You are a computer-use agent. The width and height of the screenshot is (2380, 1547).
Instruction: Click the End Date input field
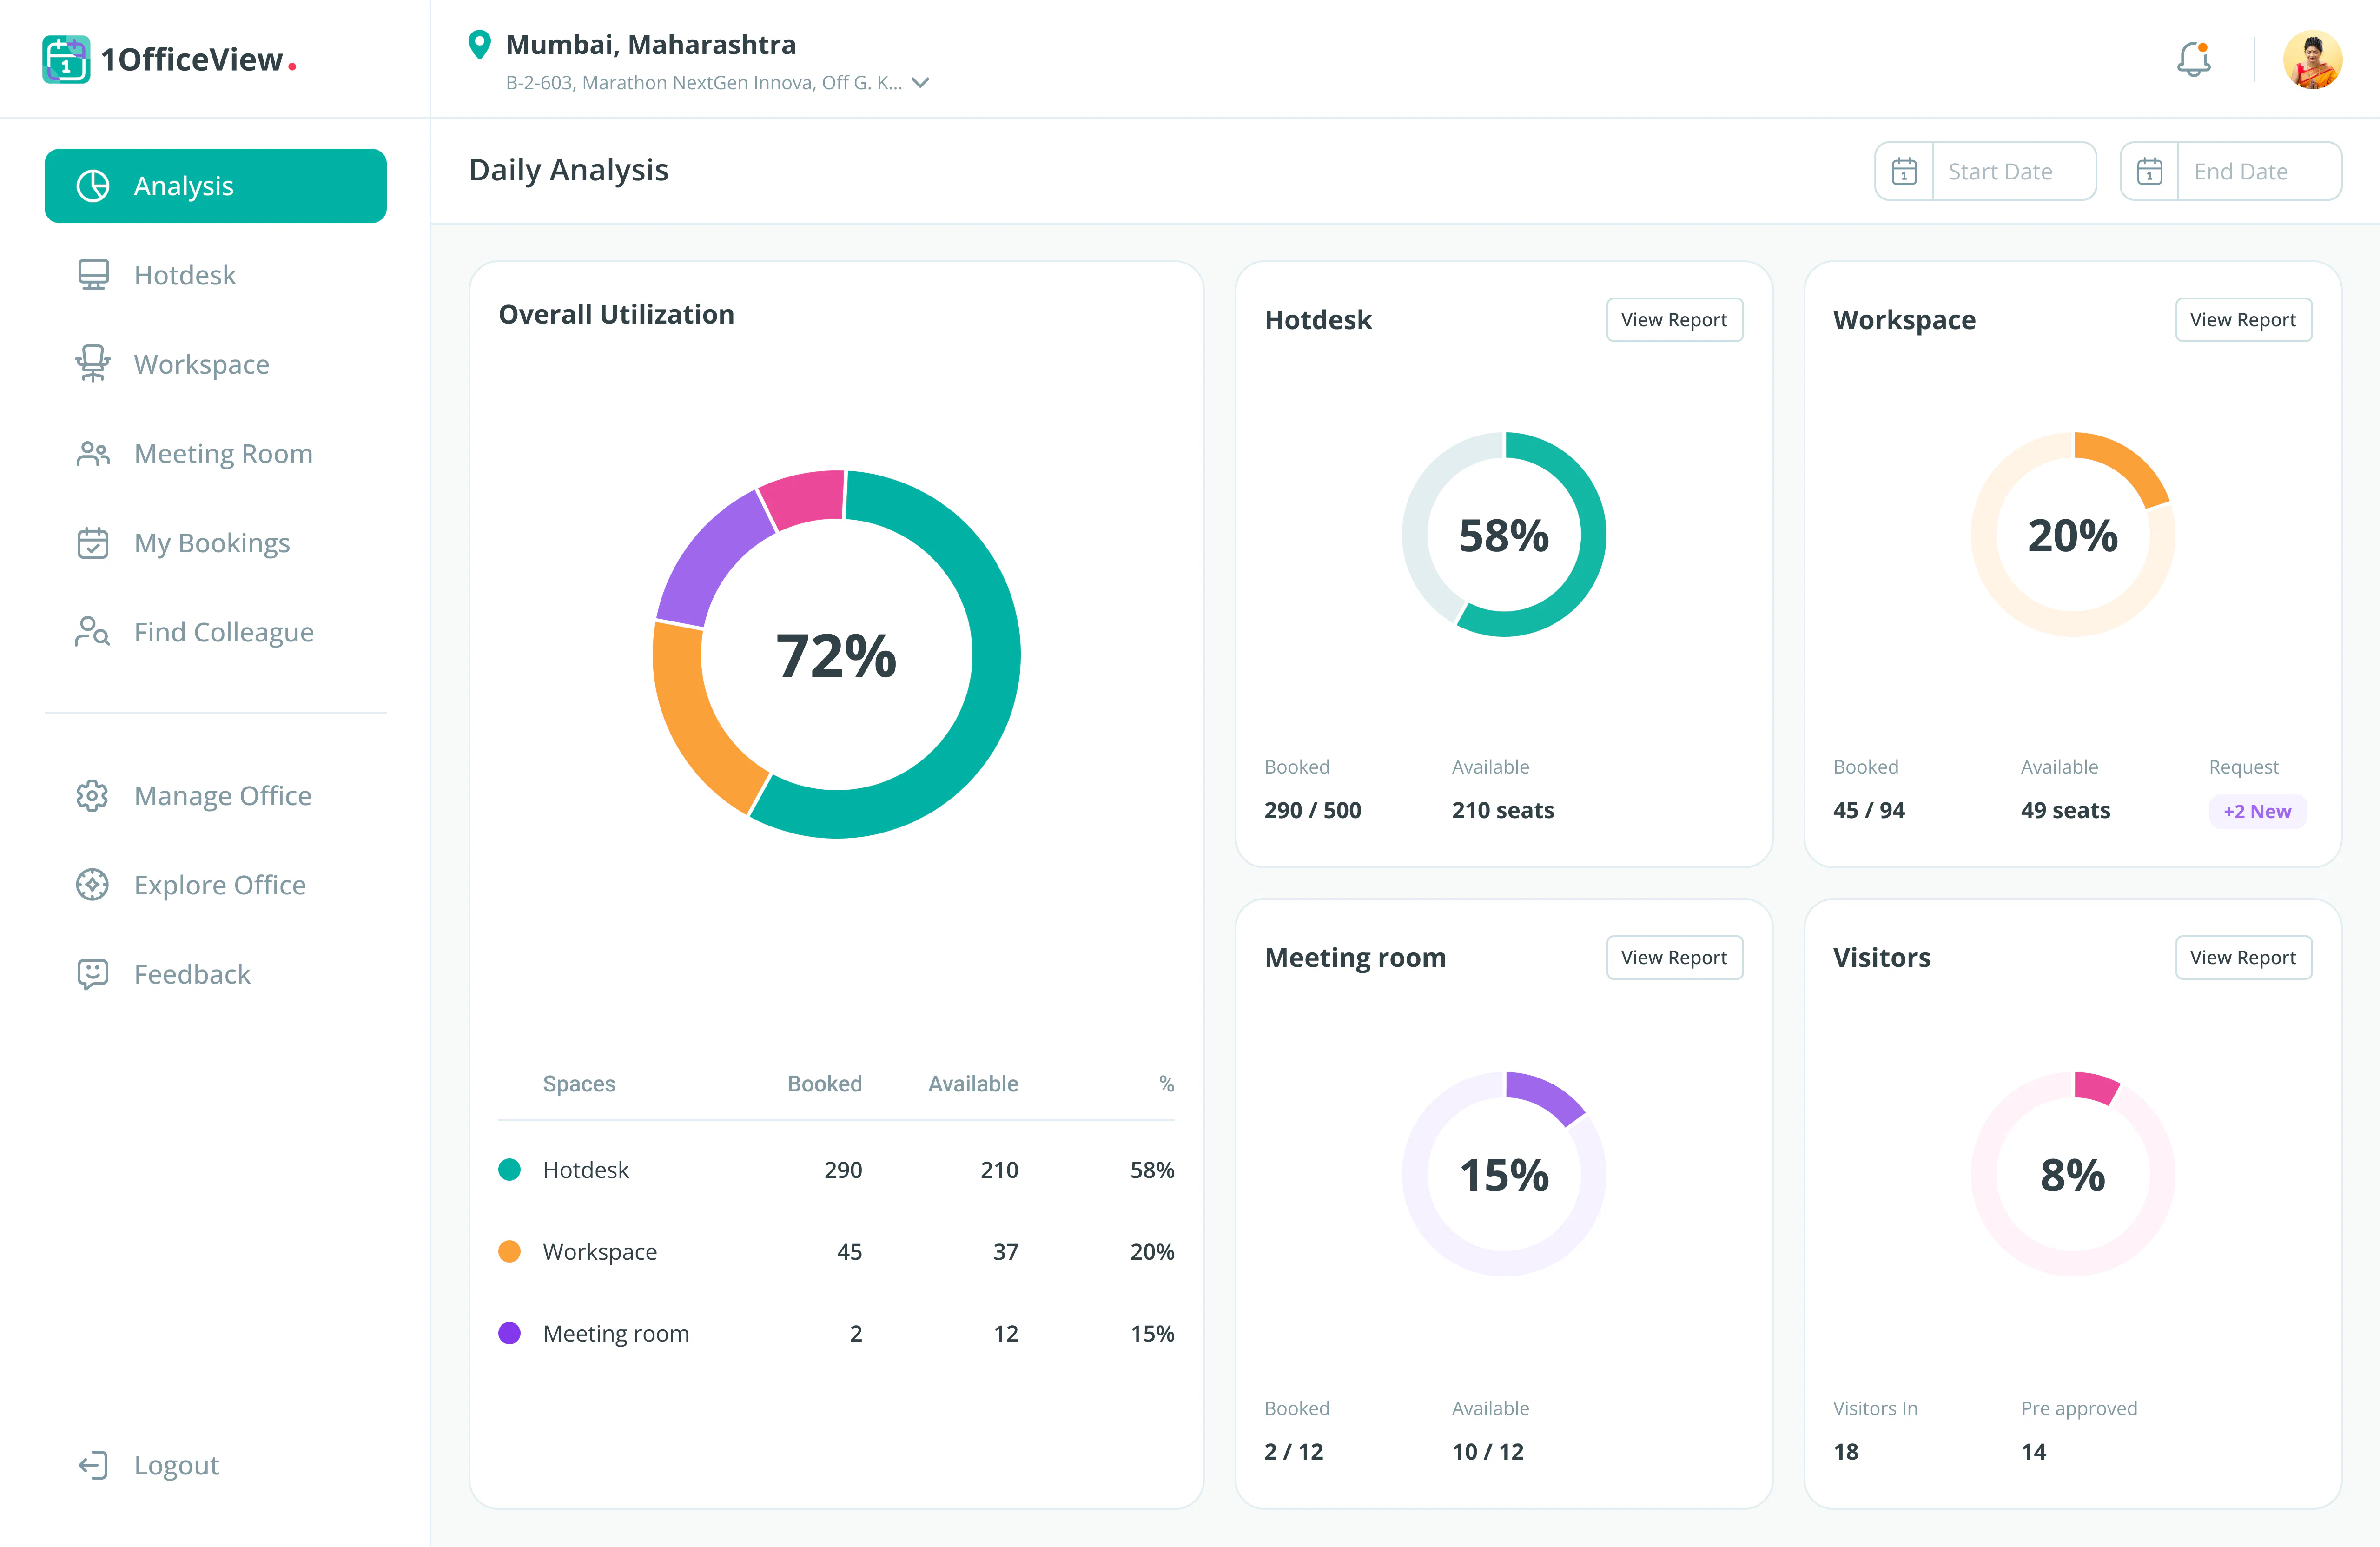tap(2230, 172)
